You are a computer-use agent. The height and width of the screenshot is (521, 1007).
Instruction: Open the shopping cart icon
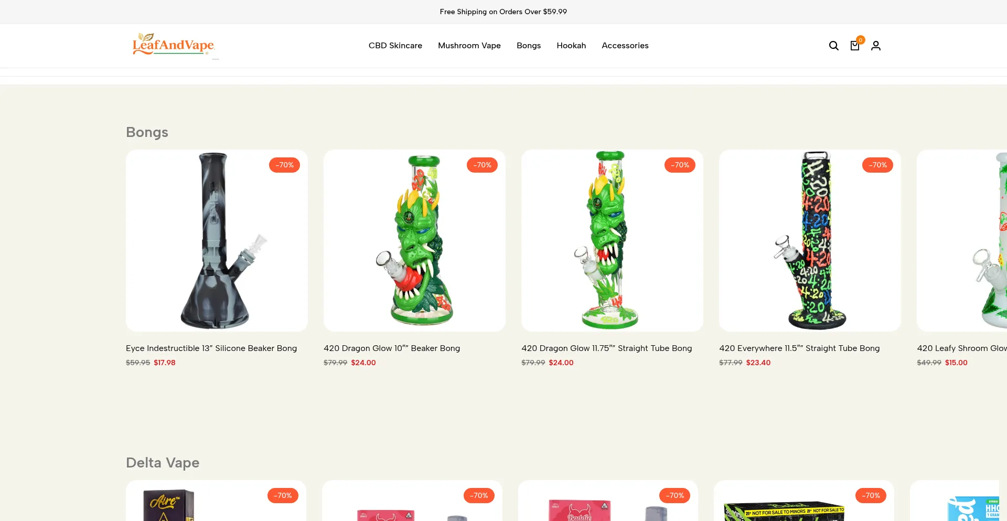[854, 46]
